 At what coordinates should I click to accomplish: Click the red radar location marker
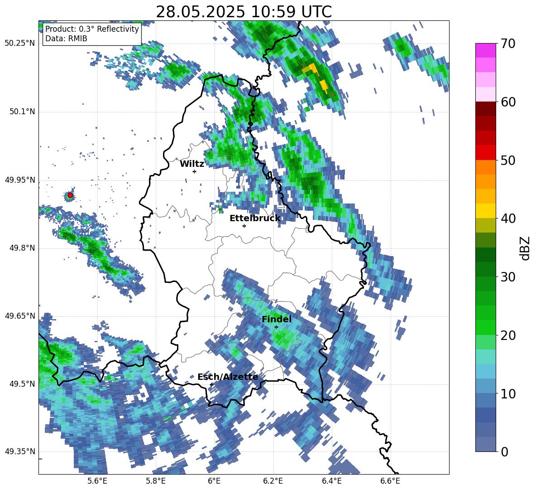70,195
